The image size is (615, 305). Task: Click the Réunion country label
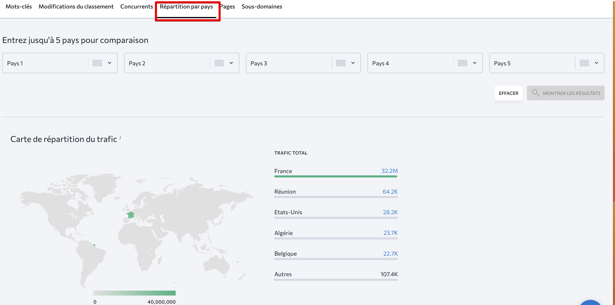point(285,192)
